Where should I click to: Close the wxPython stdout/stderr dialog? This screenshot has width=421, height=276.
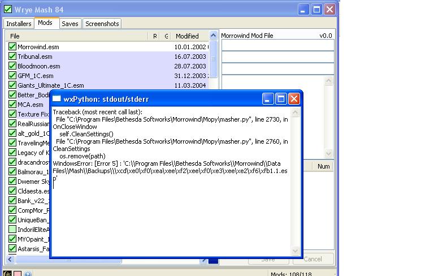click(x=294, y=99)
